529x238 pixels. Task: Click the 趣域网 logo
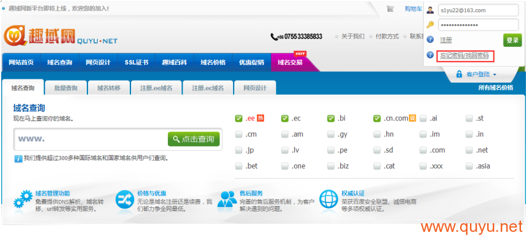tap(60, 36)
